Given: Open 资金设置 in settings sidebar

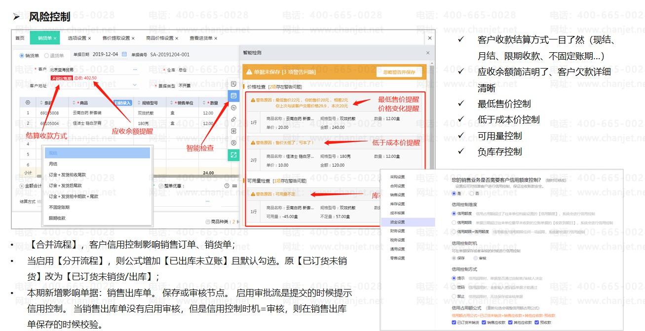Looking at the screenshot, I should point(408,222).
